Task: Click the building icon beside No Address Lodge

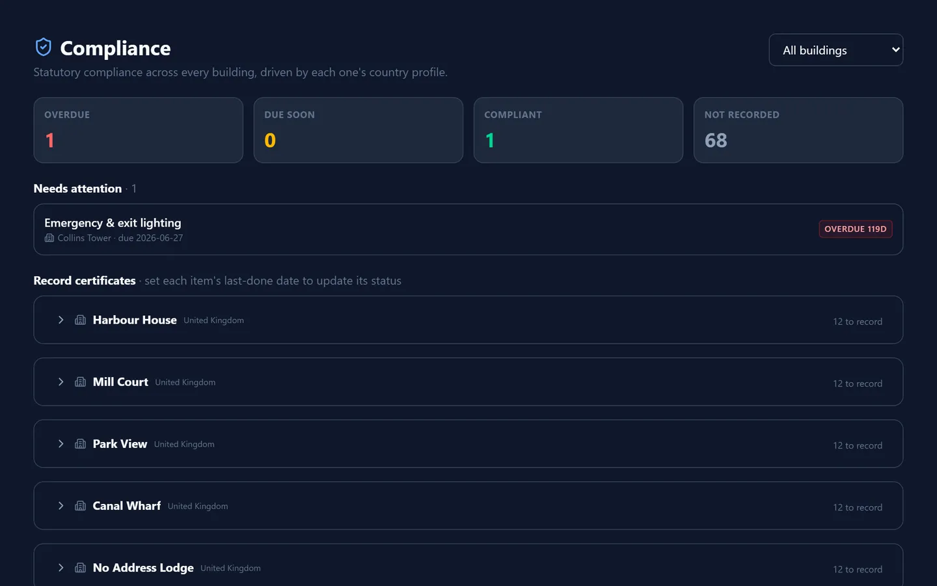Action: 81,567
